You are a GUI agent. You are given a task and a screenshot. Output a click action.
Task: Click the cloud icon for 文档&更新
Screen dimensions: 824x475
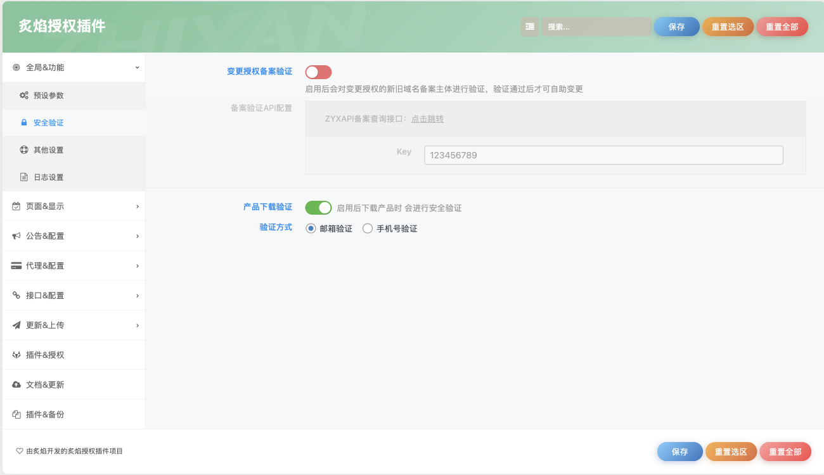click(16, 385)
